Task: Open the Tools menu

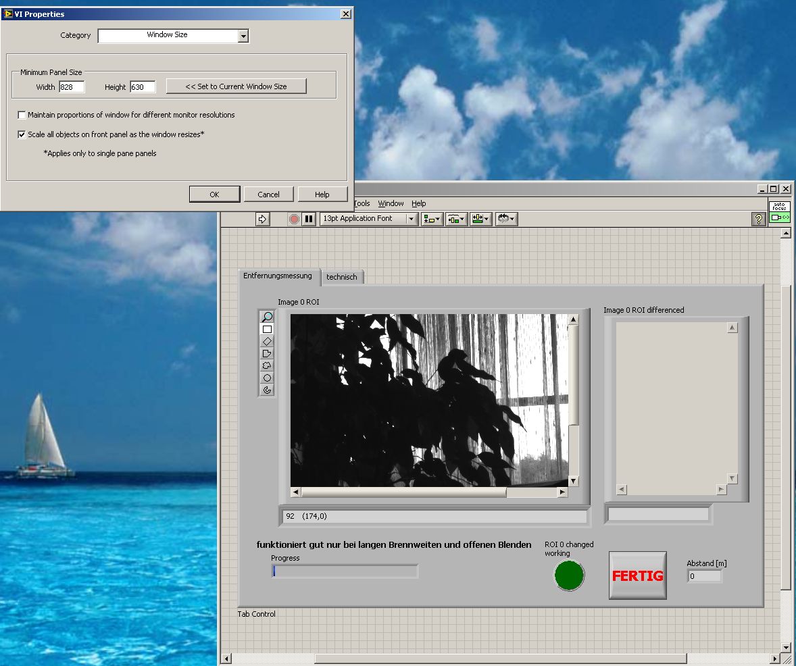Action: (x=362, y=203)
